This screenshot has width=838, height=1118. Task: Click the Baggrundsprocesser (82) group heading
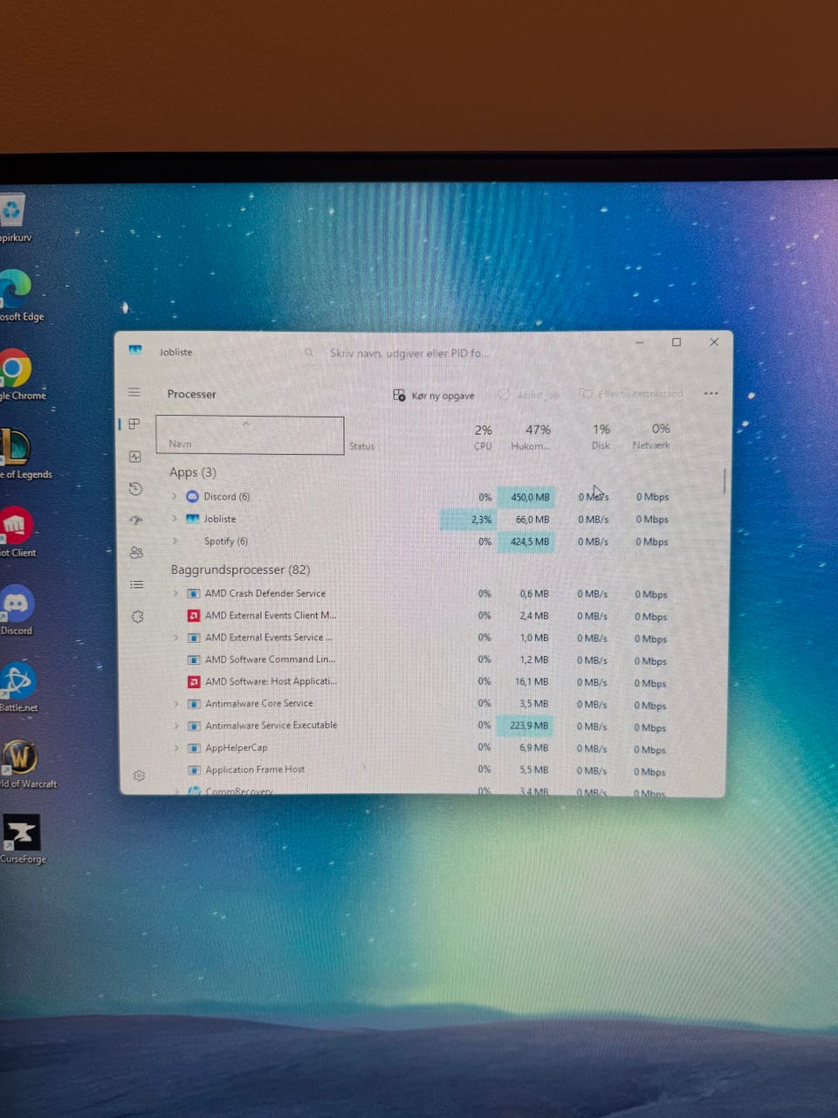pos(240,569)
